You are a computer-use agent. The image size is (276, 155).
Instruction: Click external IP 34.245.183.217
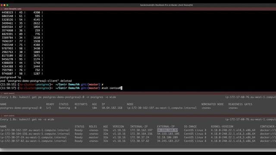168,141
